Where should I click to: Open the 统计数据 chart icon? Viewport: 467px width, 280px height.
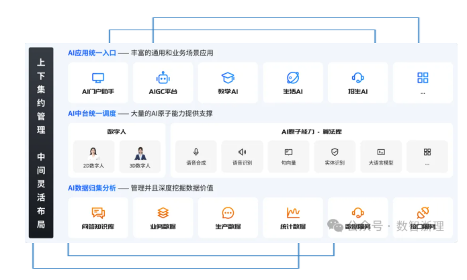coord(292,213)
